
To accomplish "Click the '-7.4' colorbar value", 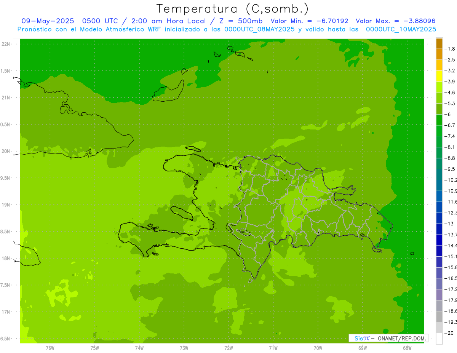I will click(x=450, y=136).
